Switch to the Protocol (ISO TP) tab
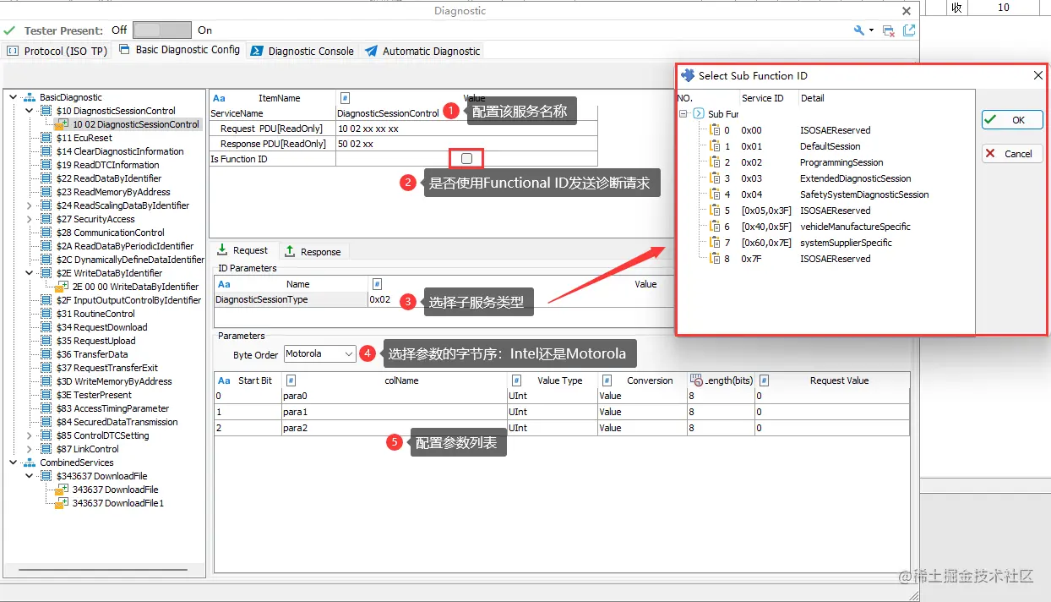This screenshot has width=1051, height=602. coord(57,51)
